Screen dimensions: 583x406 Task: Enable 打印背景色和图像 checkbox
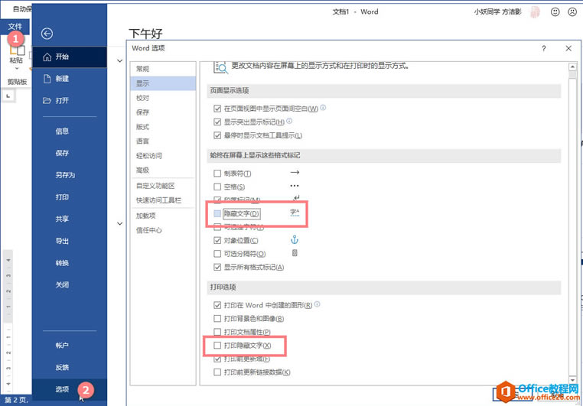click(217, 319)
